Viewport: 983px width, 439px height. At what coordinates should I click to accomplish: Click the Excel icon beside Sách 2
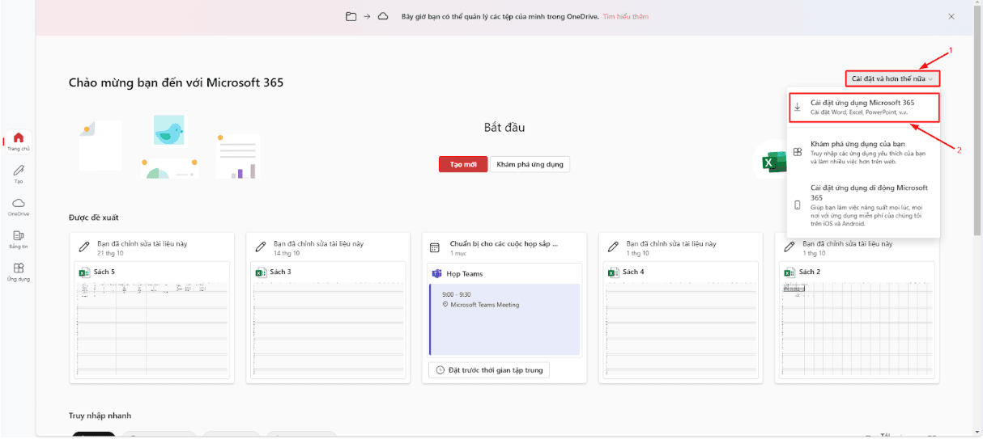click(789, 272)
